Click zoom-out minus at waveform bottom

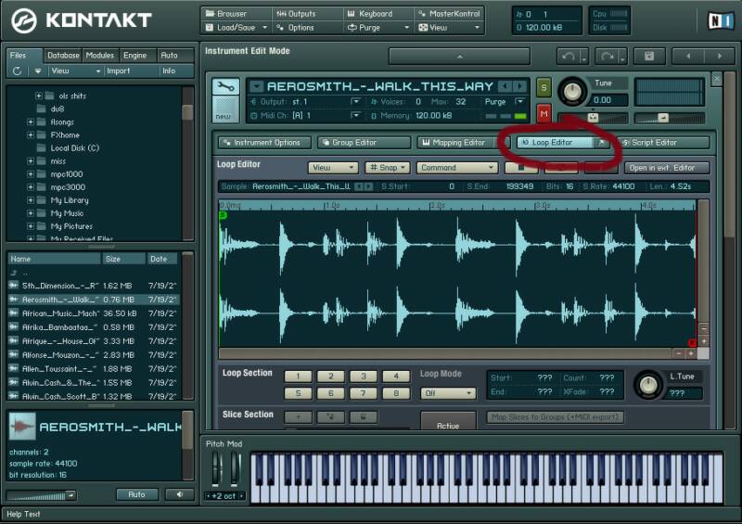(x=679, y=353)
